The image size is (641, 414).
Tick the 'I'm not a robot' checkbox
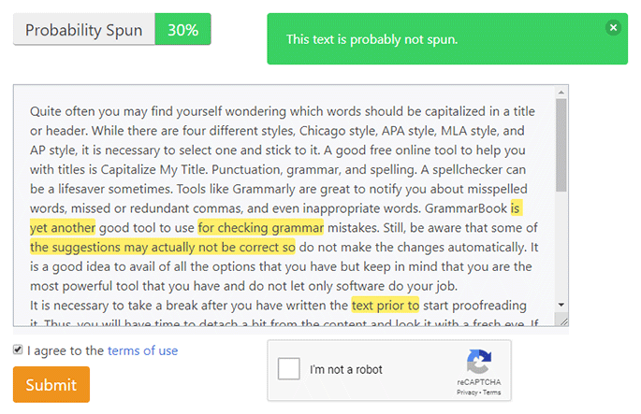coord(292,369)
